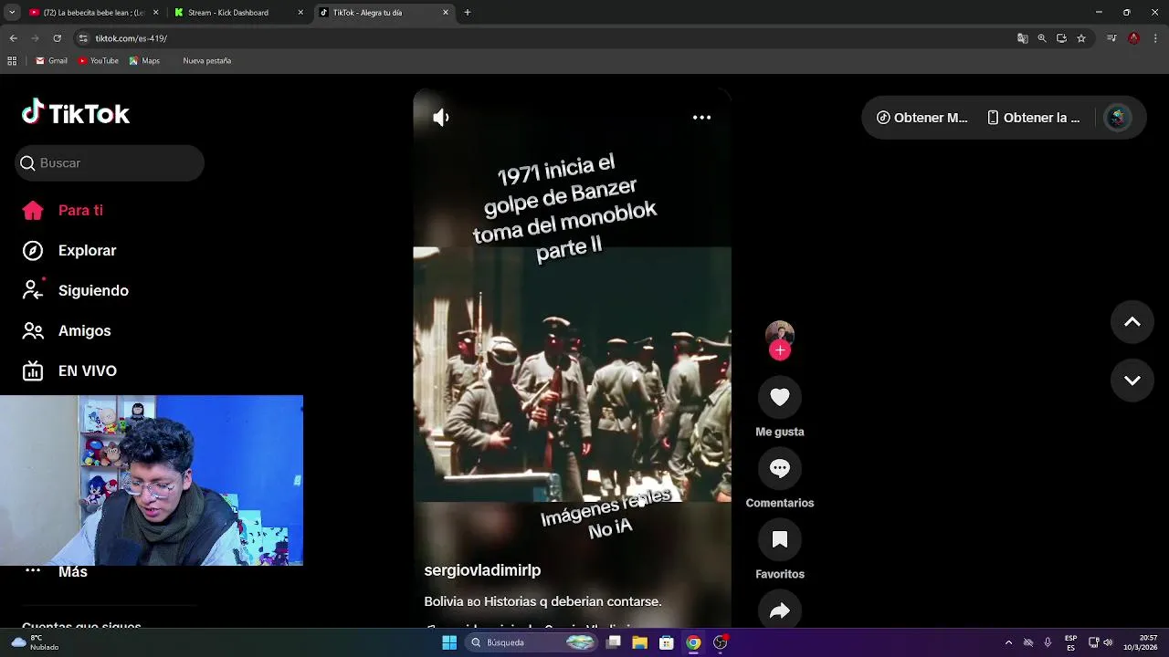Go to previous video with up chevron
1169x657 pixels.
pyautogui.click(x=1132, y=322)
